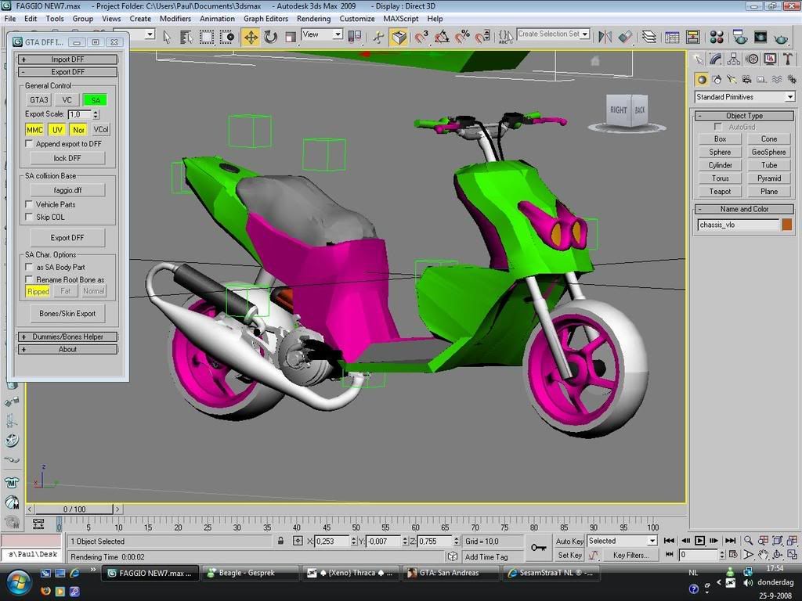This screenshot has width=802, height=601.
Task: Click the Zoom Extents viewport icon
Action: point(778,541)
